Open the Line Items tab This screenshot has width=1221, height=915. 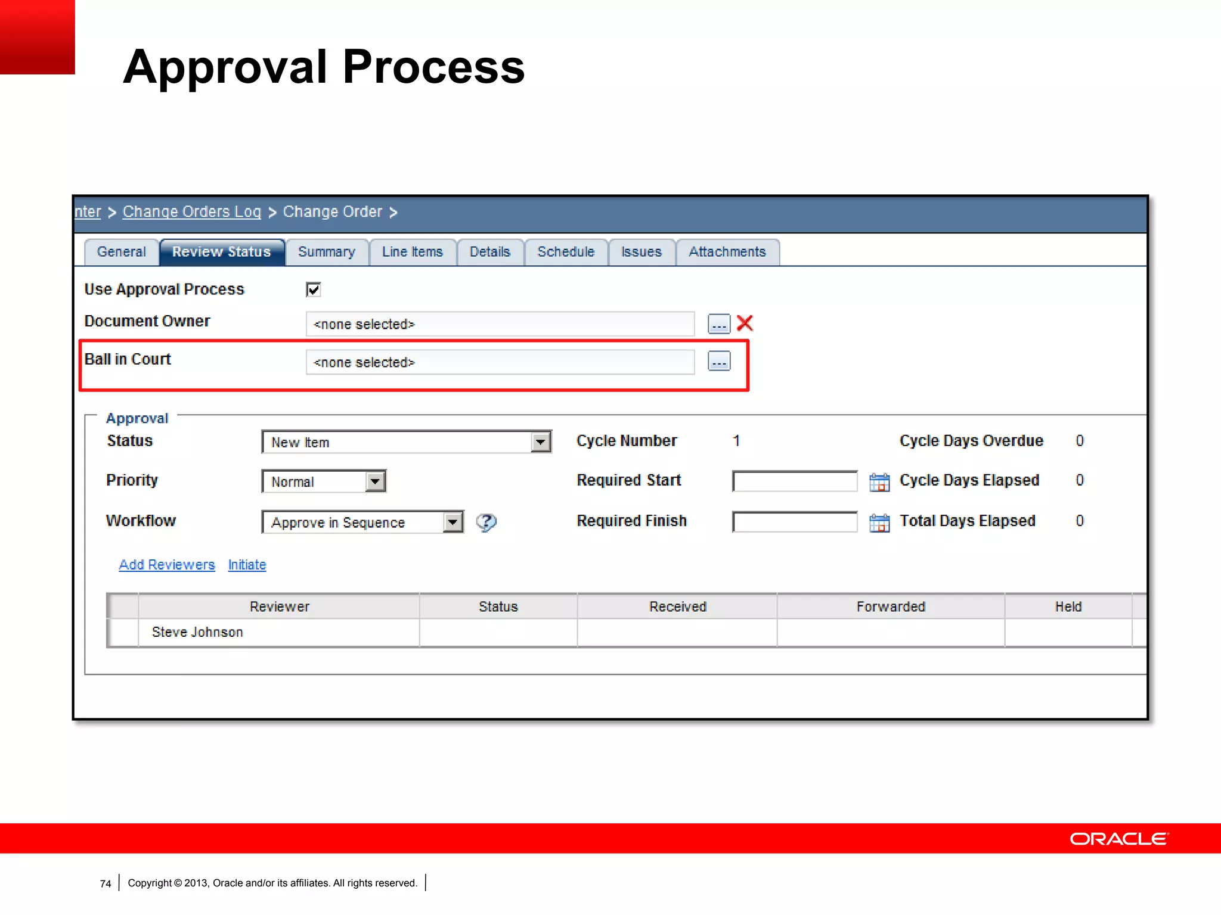pyautogui.click(x=412, y=252)
